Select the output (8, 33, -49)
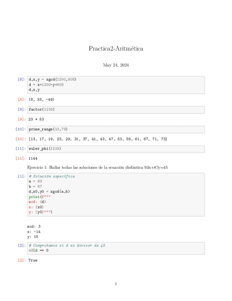Image resolution: width=232 pixels, height=301 pixels. click(x=41, y=99)
